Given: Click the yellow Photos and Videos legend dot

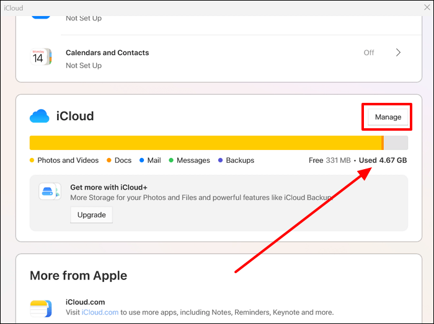Looking at the screenshot, I should click(x=32, y=160).
